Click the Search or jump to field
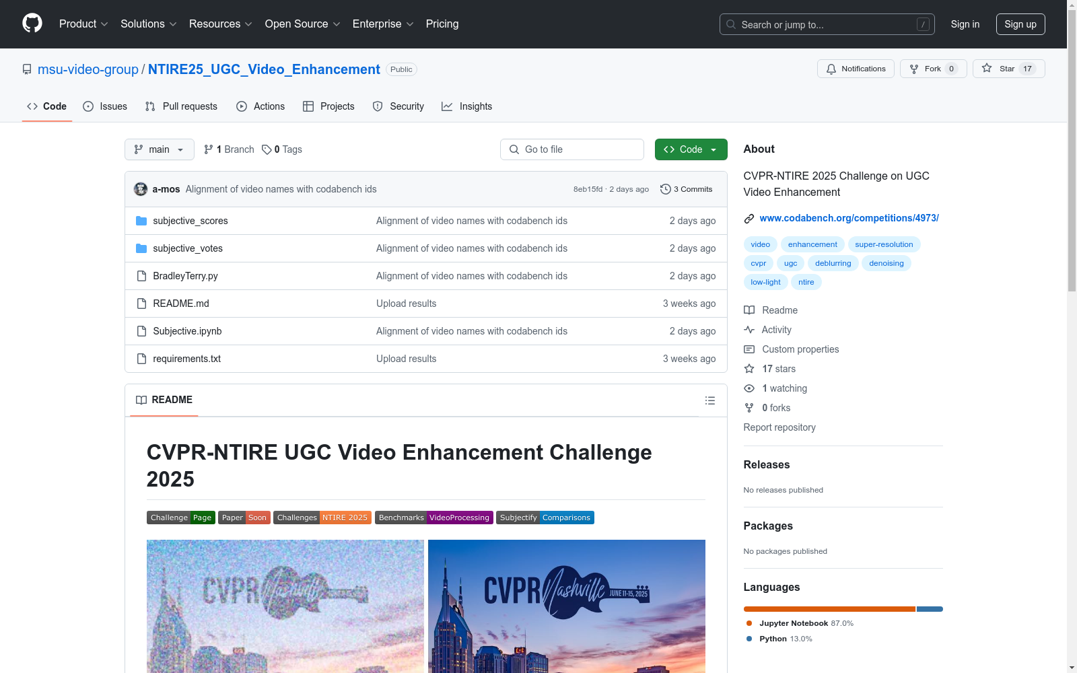The height and width of the screenshot is (673, 1077). [x=827, y=24]
